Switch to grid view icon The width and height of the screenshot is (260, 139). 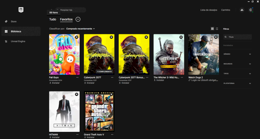coord(212,29)
